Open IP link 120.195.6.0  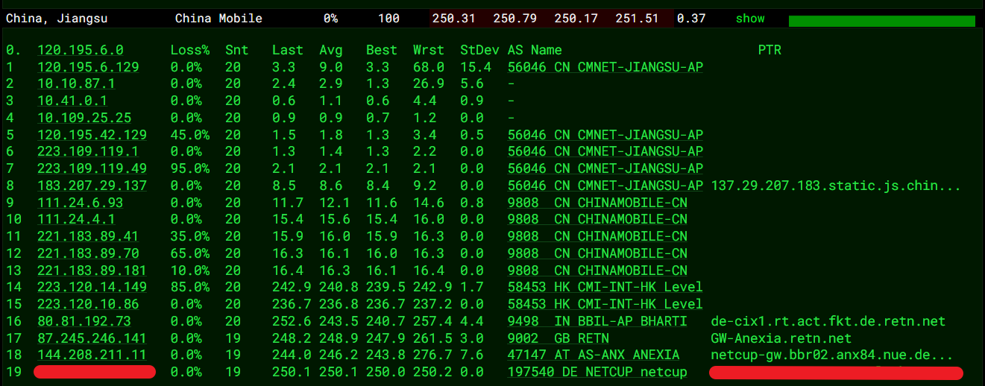point(81,50)
